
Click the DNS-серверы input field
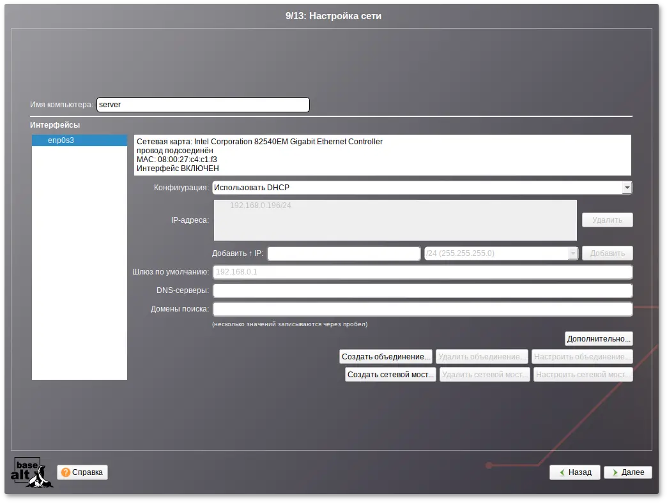(x=422, y=290)
